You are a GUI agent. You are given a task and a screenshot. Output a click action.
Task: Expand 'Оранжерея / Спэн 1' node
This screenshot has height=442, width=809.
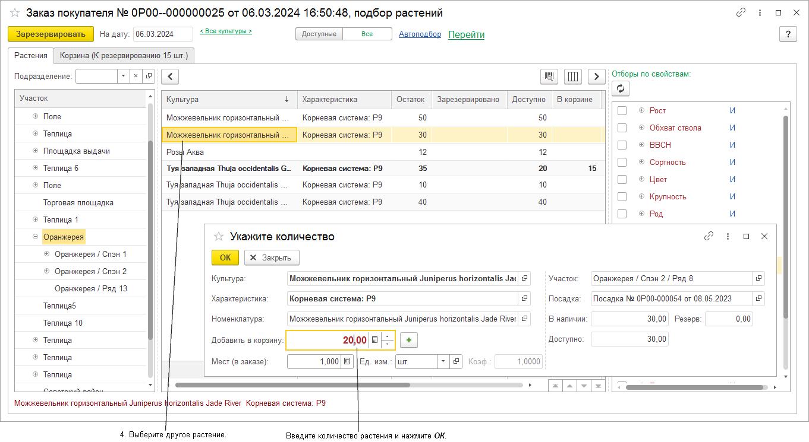[x=47, y=255]
